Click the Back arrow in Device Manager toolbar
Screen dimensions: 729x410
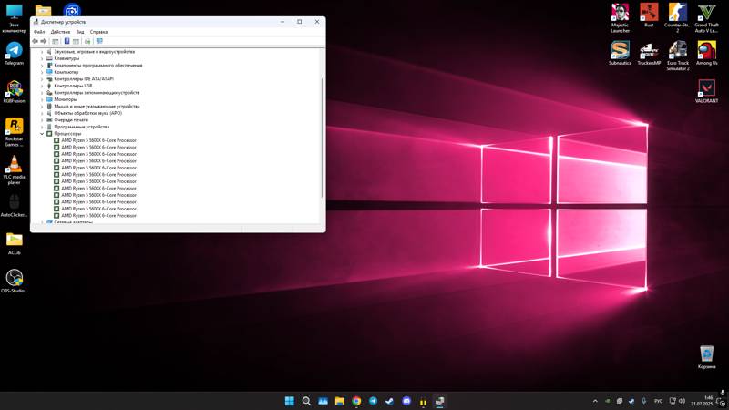coord(36,41)
